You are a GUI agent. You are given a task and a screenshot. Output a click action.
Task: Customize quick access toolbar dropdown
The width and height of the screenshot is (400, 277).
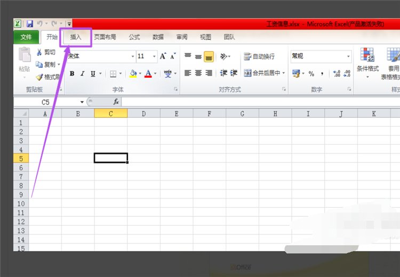pyautogui.click(x=69, y=24)
